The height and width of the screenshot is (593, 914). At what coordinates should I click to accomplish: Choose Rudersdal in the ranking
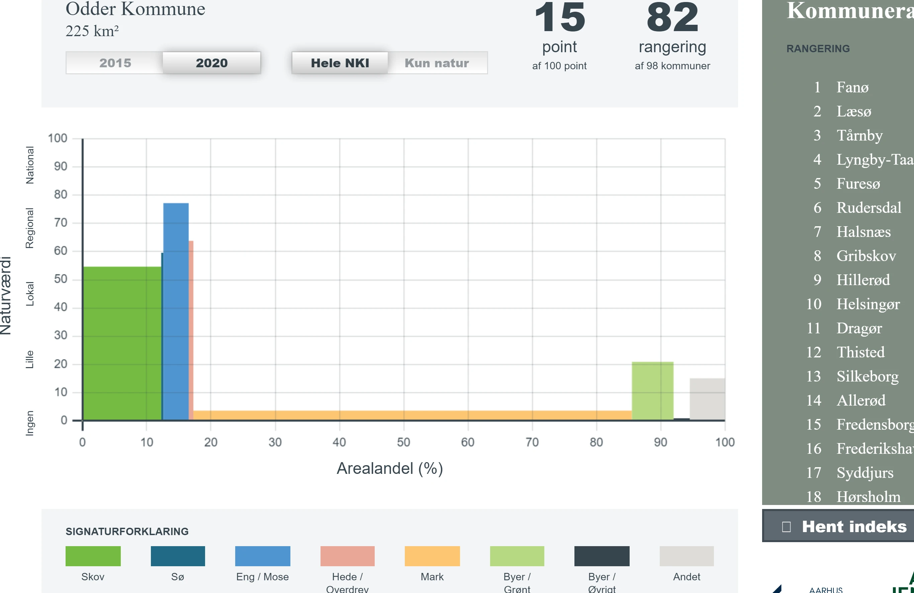[x=869, y=208]
